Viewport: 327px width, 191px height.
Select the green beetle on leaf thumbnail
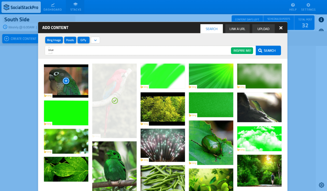tap(211, 142)
